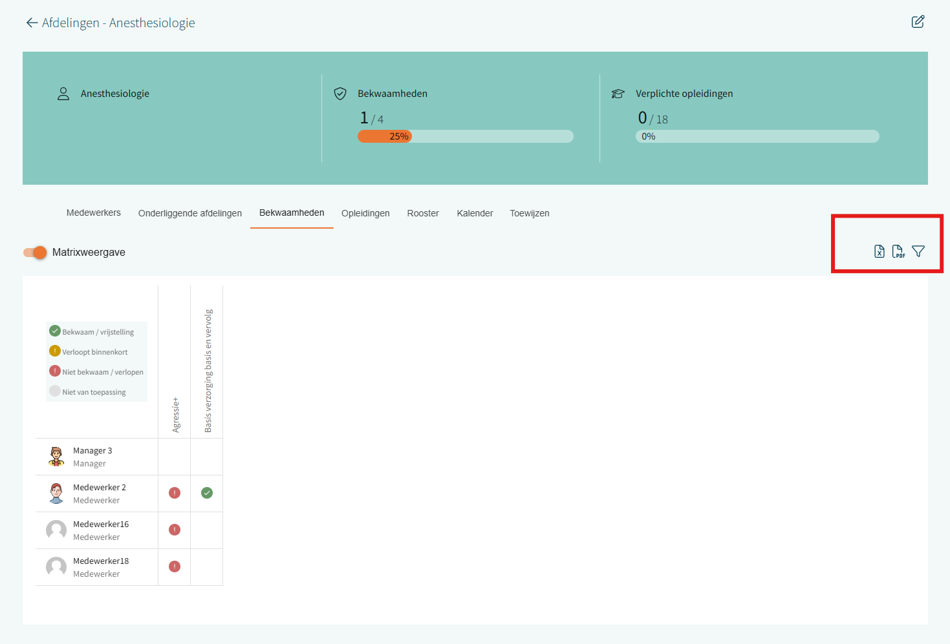This screenshot has height=644, width=950.
Task: Toggle off the Matrixweergave switch
Action: pos(36,253)
